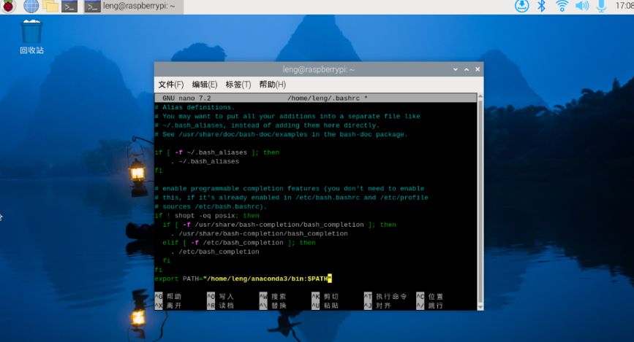This screenshot has height=342, width=634.
Task: Click the ^\ 替换 shortcut hint
Action: (x=273, y=306)
